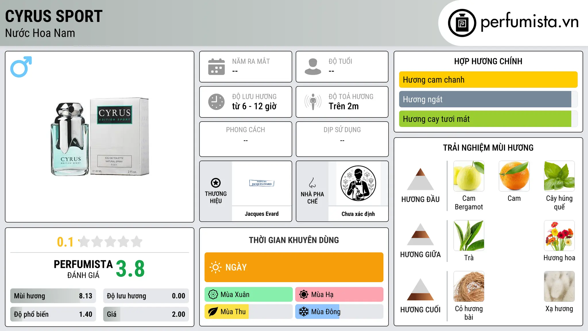Image resolution: width=588 pixels, height=331 pixels.
Task: Click the blue male gender symbol icon
Action: (x=21, y=67)
